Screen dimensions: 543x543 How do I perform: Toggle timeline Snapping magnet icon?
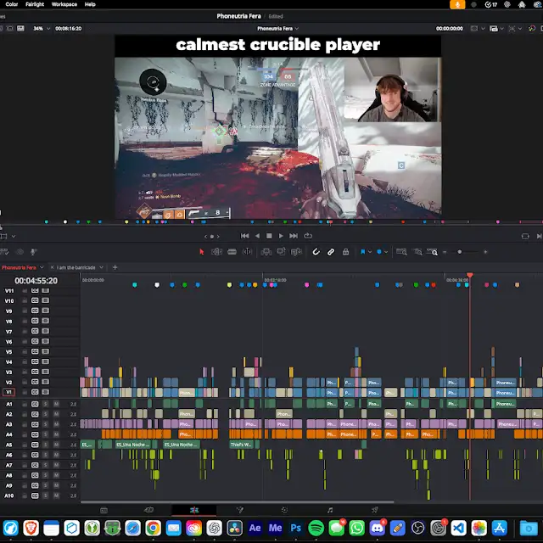tap(316, 252)
